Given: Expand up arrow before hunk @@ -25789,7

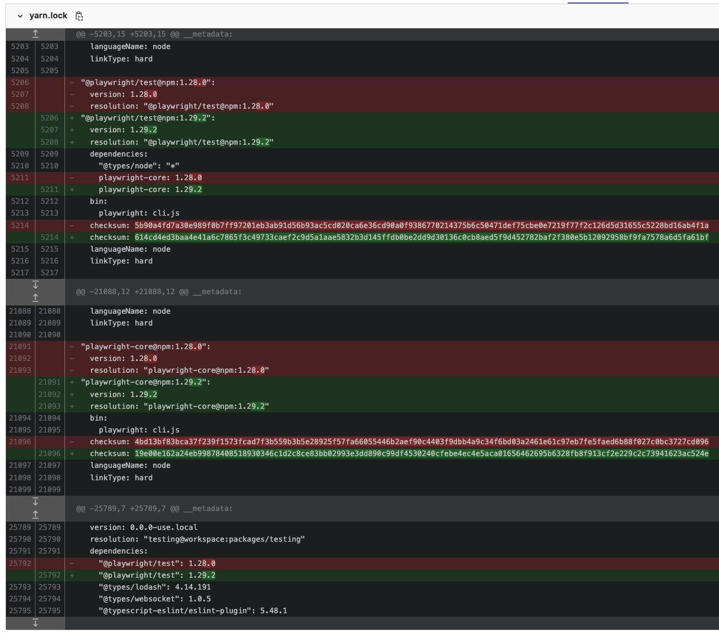Looking at the screenshot, I should [35, 515].
